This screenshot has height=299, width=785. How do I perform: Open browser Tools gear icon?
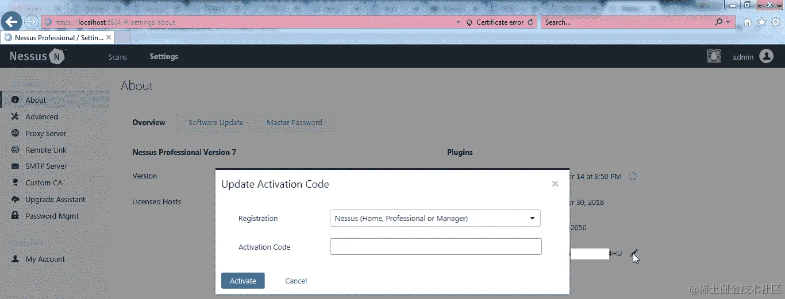775,22
